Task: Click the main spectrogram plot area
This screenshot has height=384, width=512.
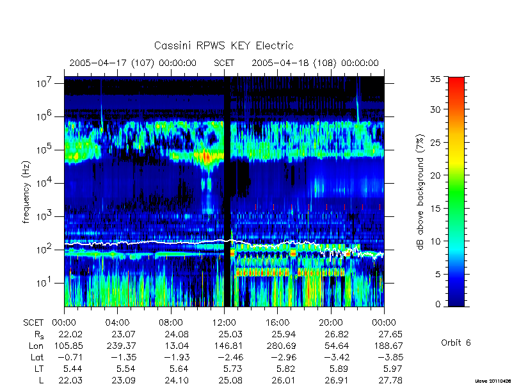Action: [x=224, y=191]
